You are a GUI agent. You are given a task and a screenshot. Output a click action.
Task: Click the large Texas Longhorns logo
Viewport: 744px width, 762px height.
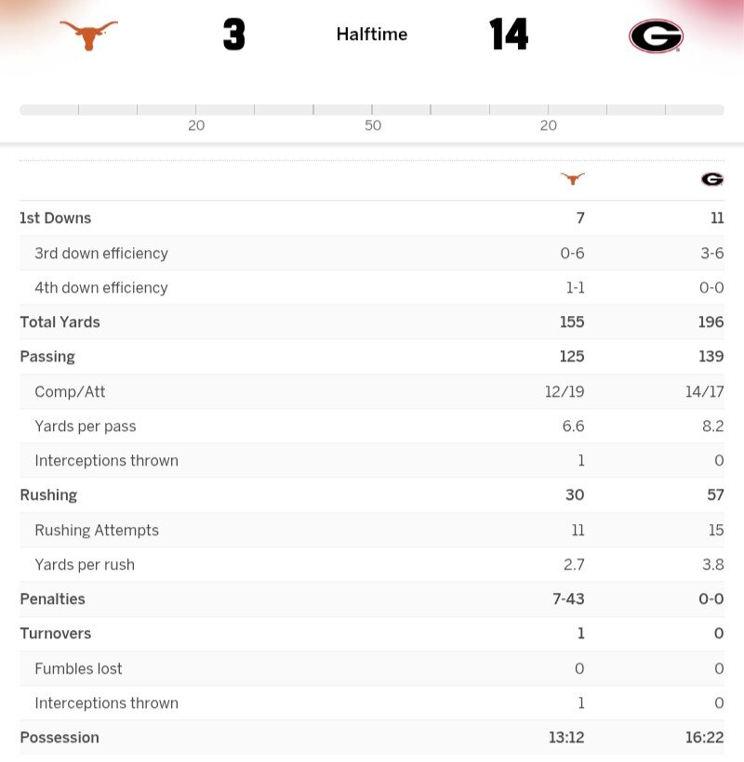click(x=89, y=35)
